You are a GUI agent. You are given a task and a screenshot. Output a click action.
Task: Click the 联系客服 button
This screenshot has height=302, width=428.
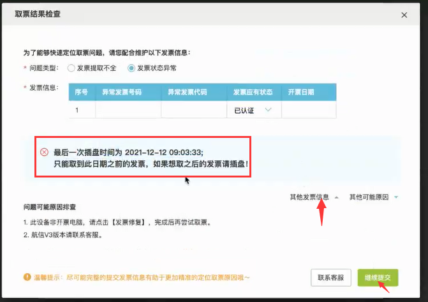(331, 278)
